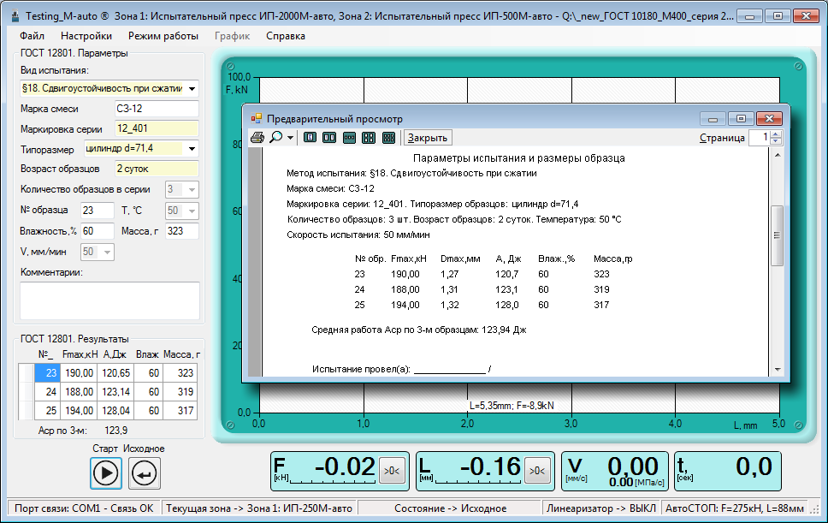Click the Масса, г field
Image resolution: width=828 pixels, height=523 pixels.
pos(182,231)
